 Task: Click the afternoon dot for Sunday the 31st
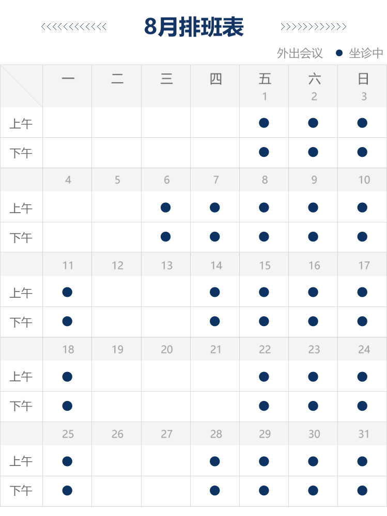click(x=362, y=490)
